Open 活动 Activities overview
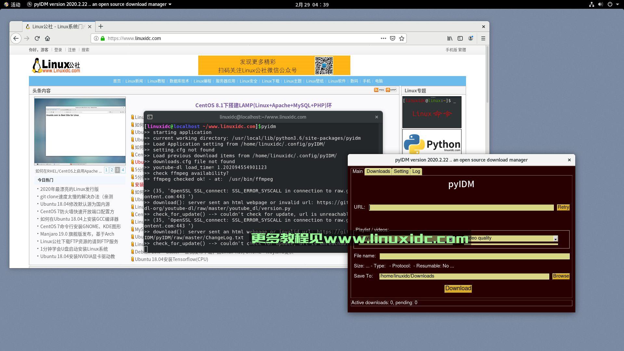Viewport: 624px width, 351px height. coord(12,5)
